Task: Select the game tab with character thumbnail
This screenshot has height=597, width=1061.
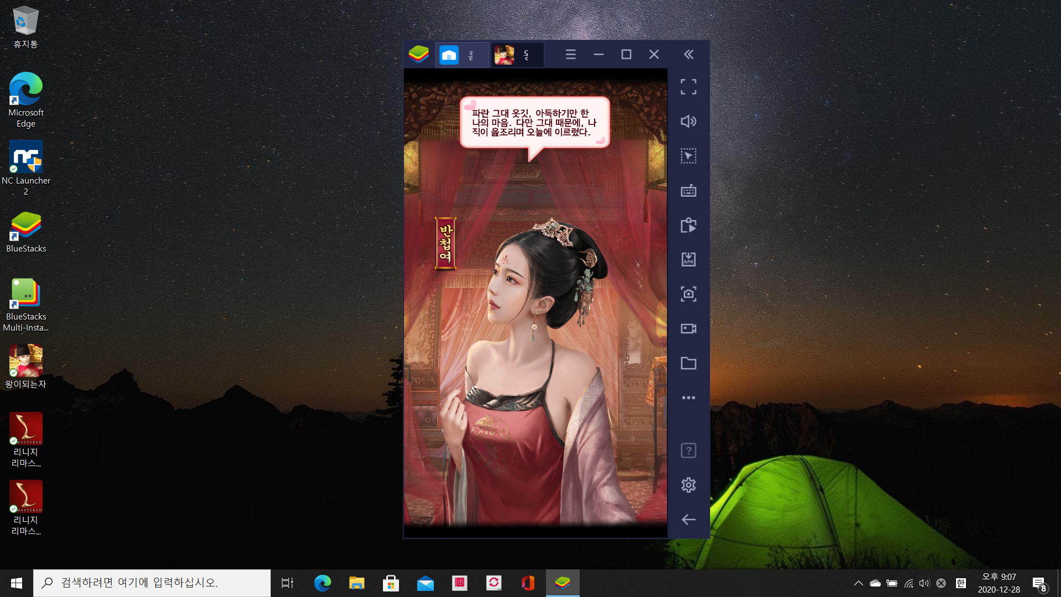Action: [504, 55]
